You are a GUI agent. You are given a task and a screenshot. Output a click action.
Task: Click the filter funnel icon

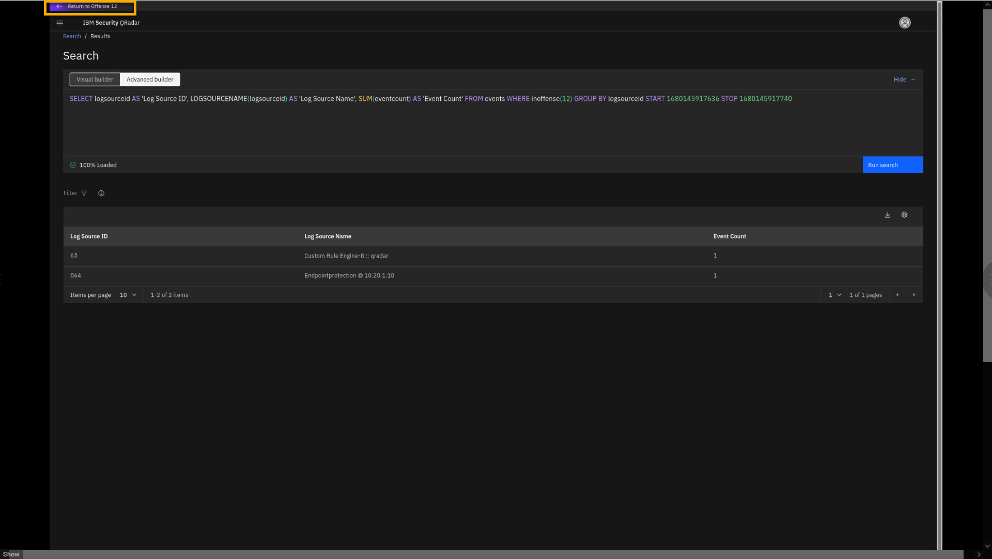click(x=84, y=193)
